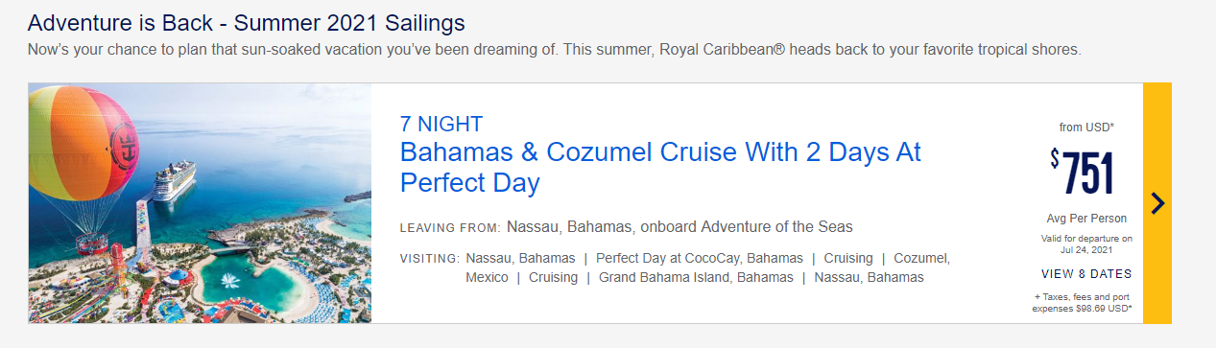Select the "from USD*" text above the price

(1086, 127)
